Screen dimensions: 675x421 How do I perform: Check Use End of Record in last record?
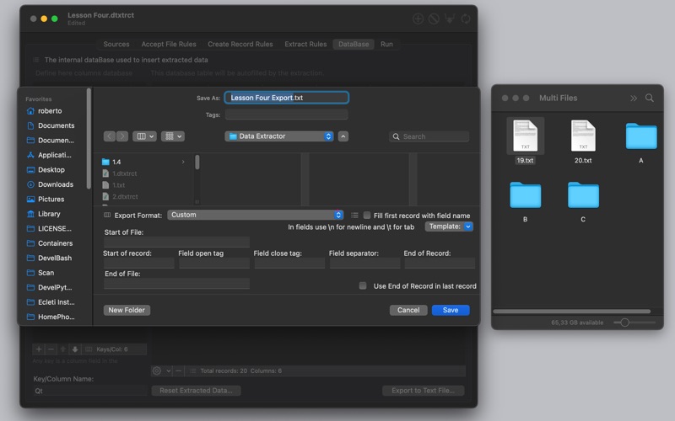coord(363,286)
